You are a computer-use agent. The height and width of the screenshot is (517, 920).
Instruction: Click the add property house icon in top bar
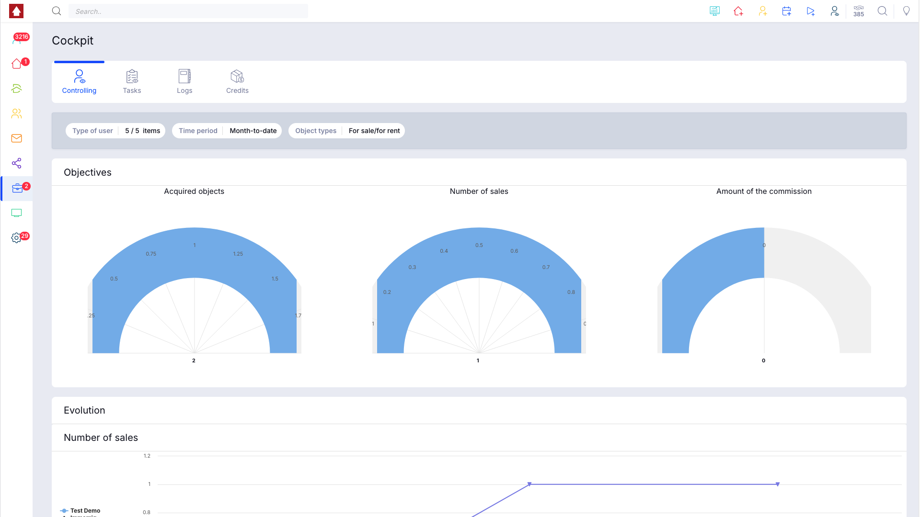click(738, 11)
